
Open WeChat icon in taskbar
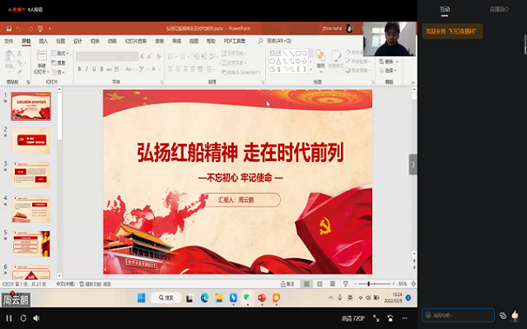coord(247,298)
